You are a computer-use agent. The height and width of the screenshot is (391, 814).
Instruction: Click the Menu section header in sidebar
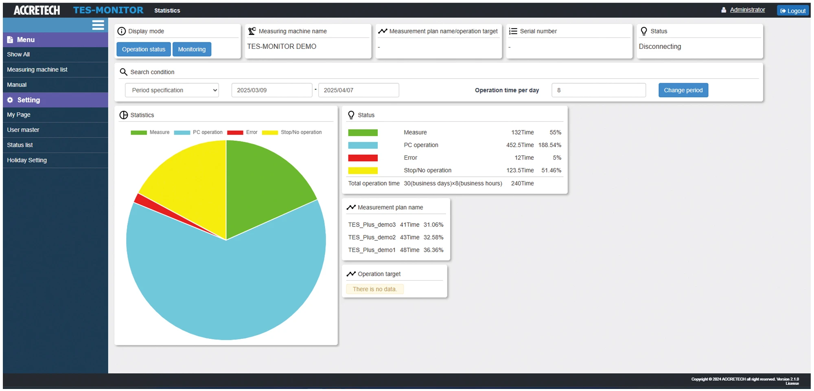pyautogui.click(x=55, y=40)
